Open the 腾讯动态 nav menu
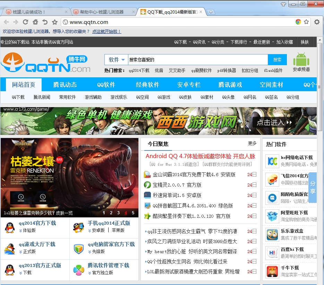This screenshot has width=324, height=285. tap(65, 85)
